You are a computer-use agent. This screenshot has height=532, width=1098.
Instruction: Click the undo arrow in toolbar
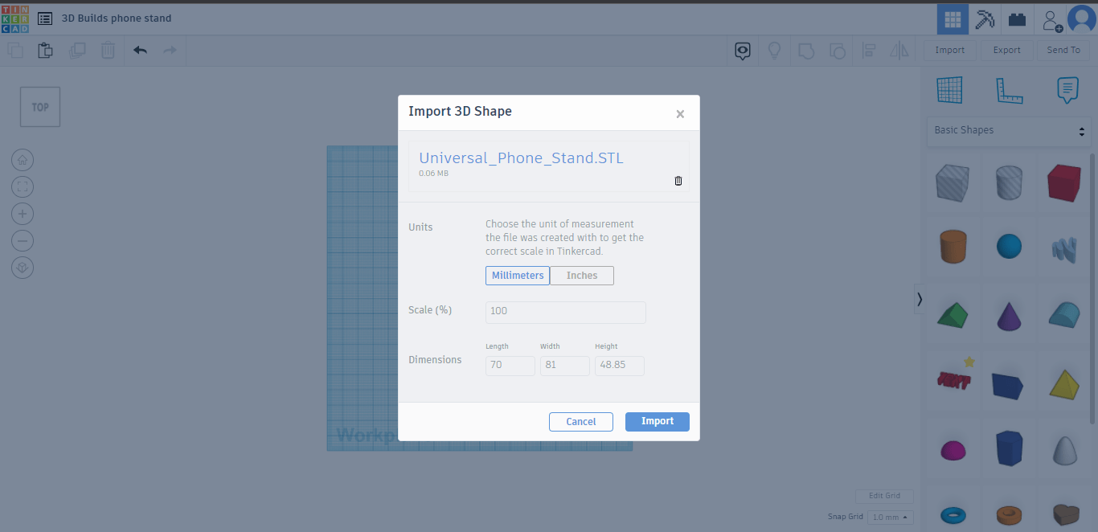tap(140, 51)
